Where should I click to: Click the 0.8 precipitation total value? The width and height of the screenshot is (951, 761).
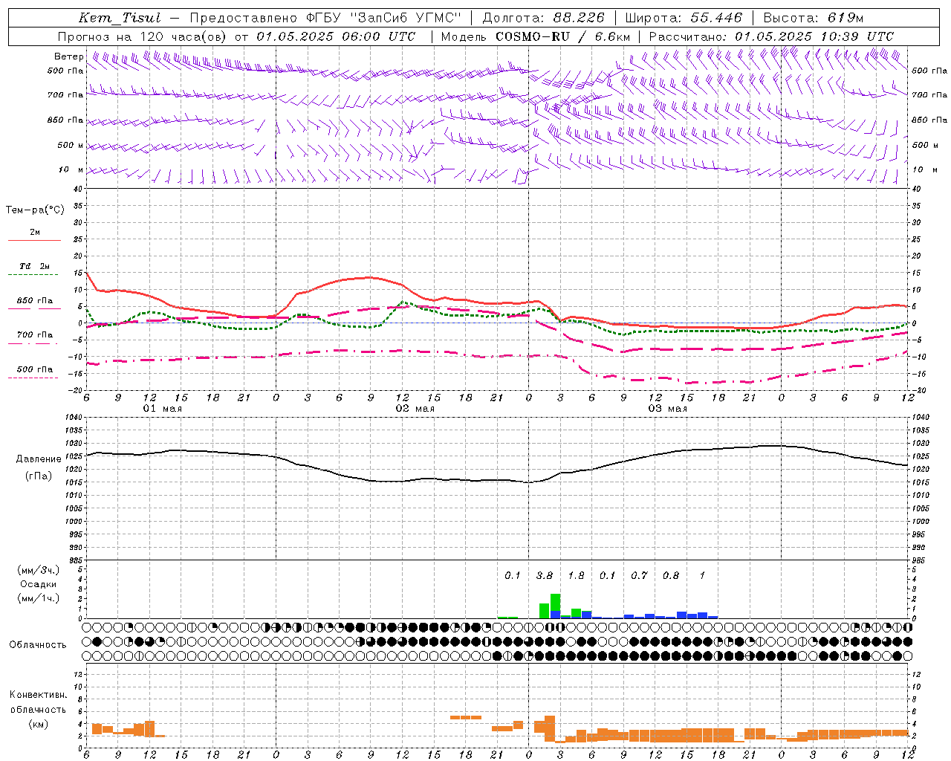(671, 575)
